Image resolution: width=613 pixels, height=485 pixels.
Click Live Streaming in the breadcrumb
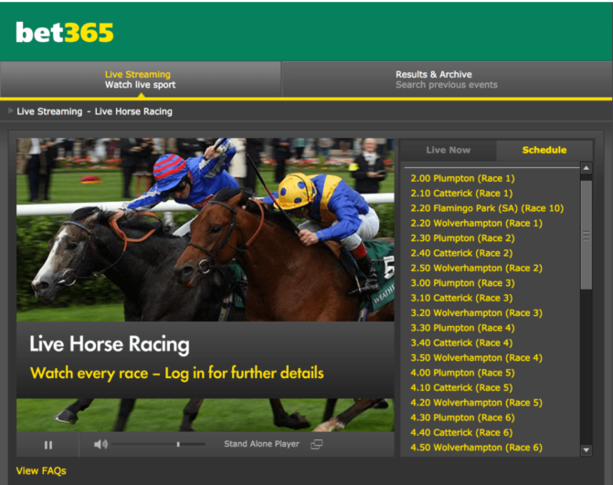[x=49, y=111]
